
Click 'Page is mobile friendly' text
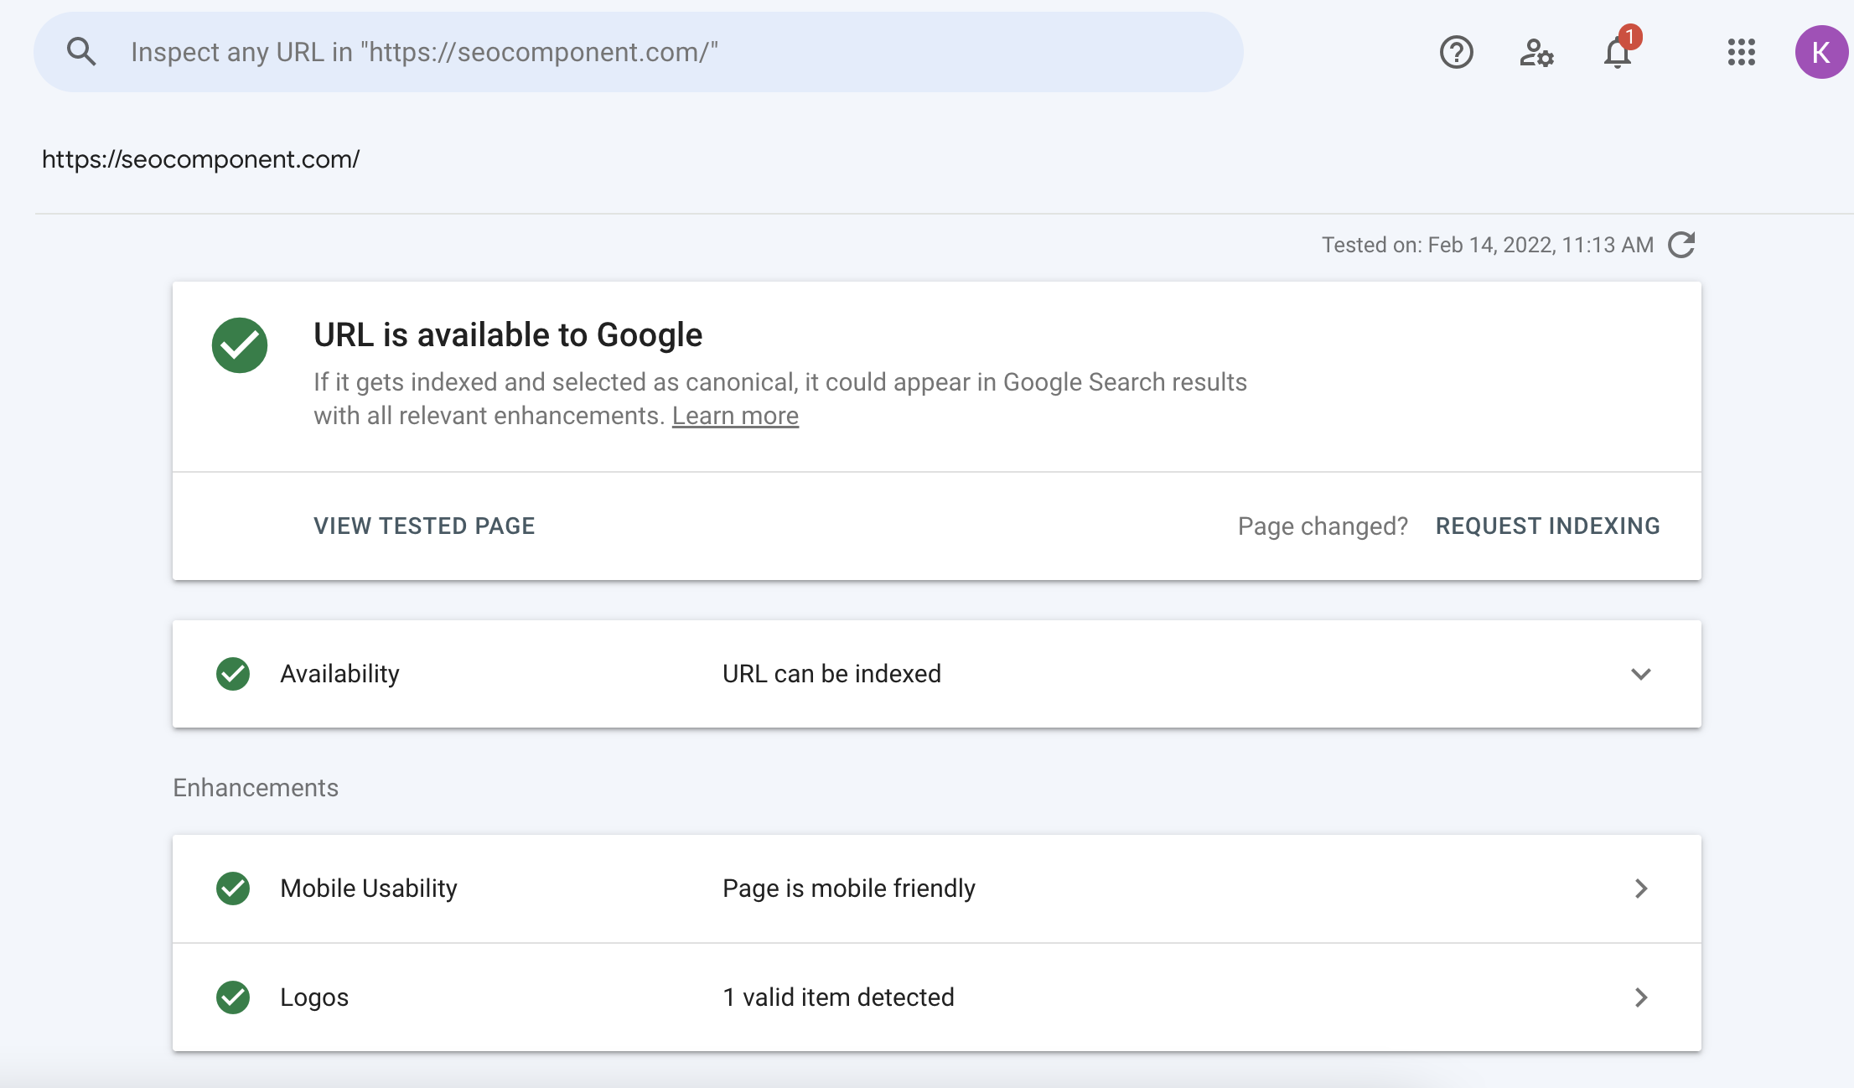(x=849, y=889)
